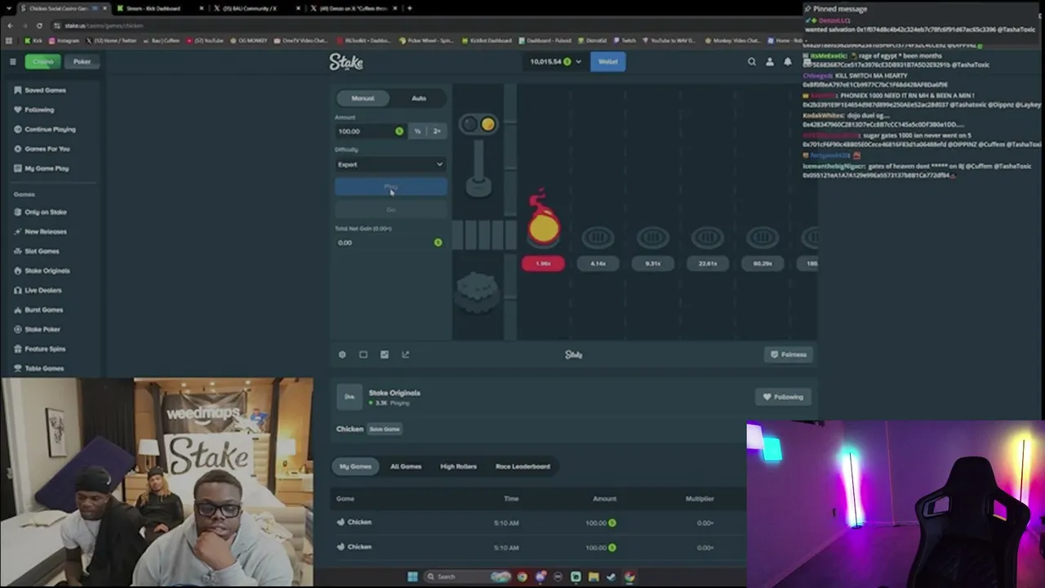Select the High Rollers tab
Screen dimensions: 1045x588
[x=458, y=466]
